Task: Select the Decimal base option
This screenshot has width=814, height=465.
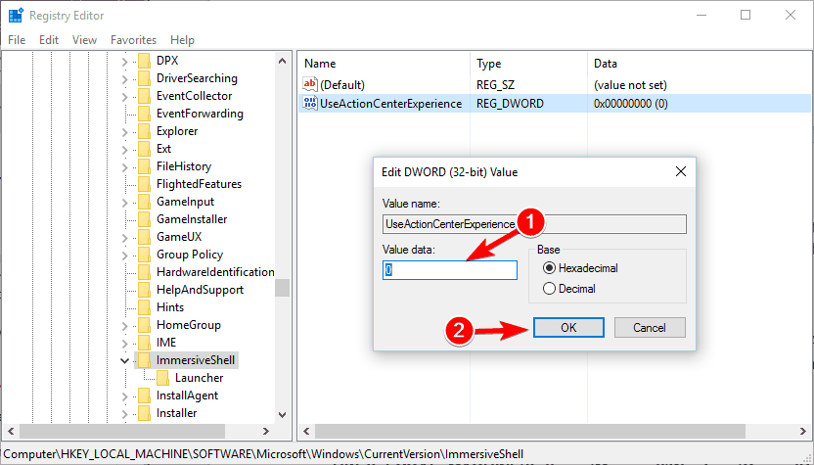Action: (549, 289)
